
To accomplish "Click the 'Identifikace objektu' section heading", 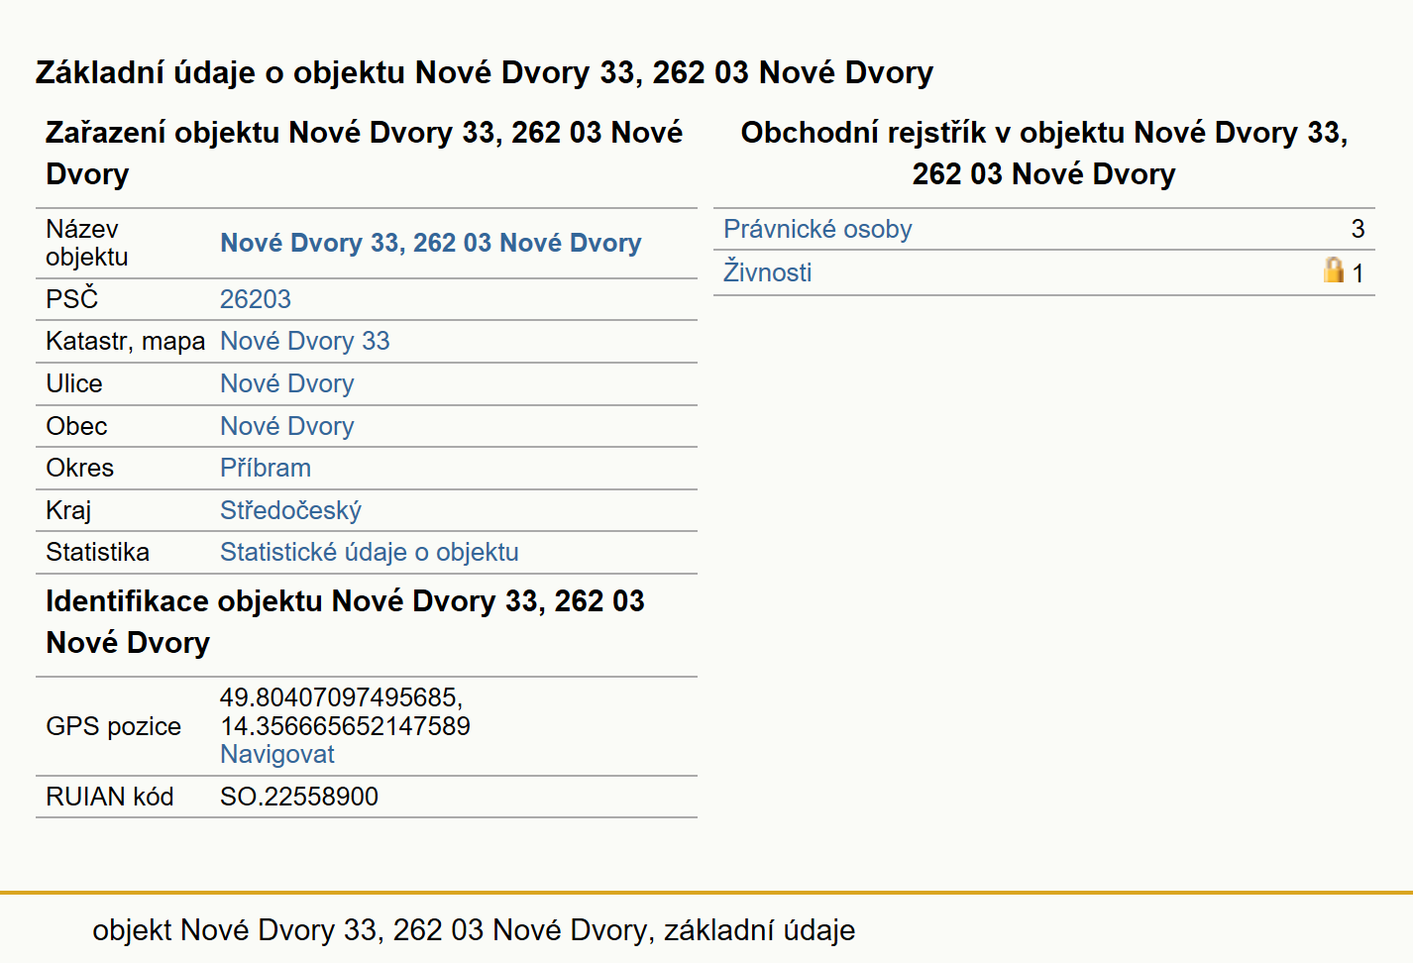I will [346, 621].
